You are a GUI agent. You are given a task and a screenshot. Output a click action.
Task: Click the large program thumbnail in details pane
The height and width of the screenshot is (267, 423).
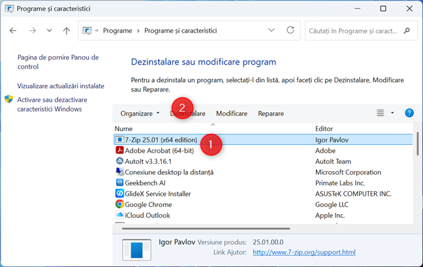click(x=136, y=250)
